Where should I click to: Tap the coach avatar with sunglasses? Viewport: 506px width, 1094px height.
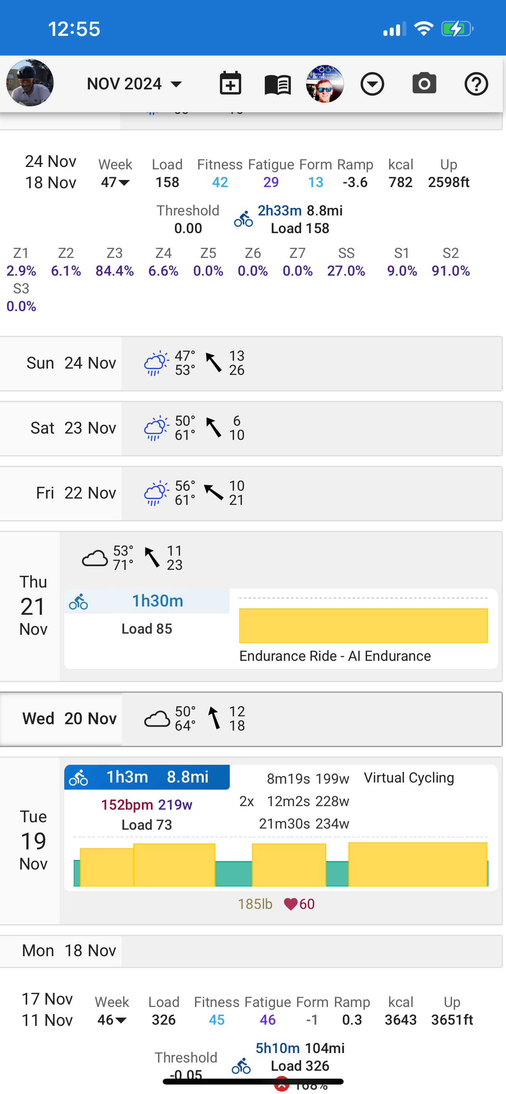(325, 83)
